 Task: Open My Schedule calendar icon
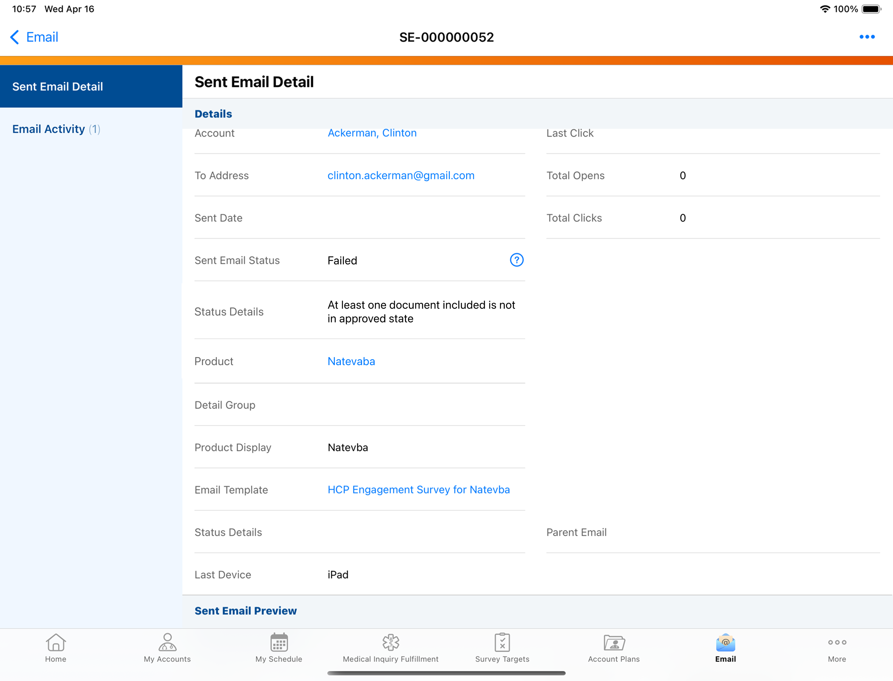click(x=278, y=643)
